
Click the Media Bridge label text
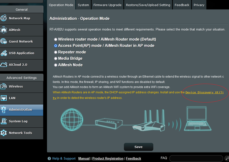(70, 58)
